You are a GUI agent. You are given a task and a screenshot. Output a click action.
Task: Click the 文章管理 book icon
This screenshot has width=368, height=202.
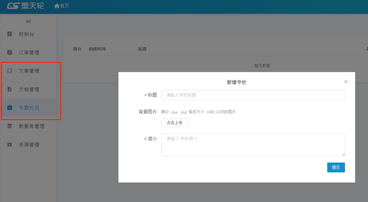click(10, 71)
